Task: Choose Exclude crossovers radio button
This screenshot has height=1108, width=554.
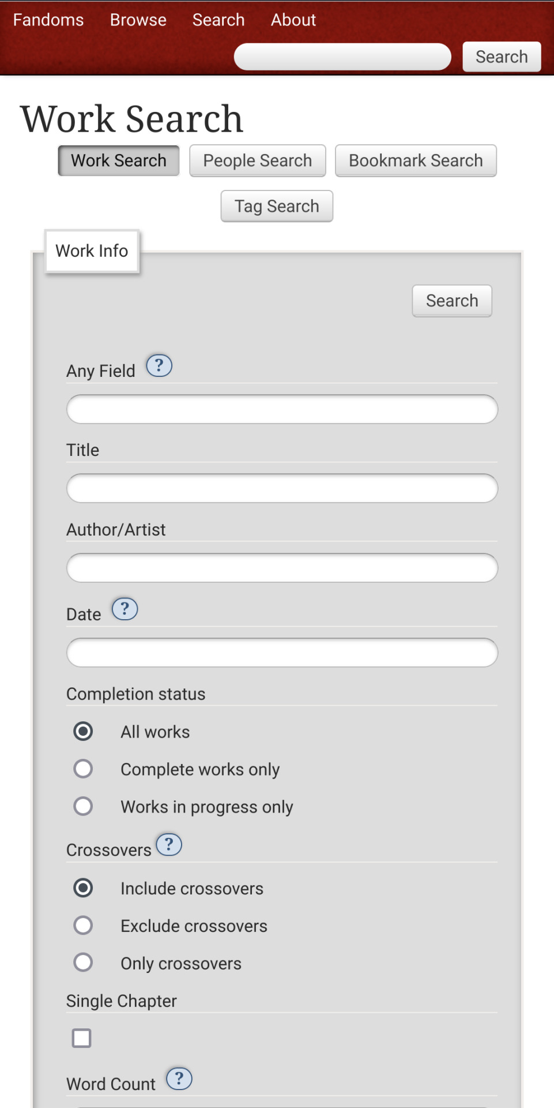Action: 83,925
